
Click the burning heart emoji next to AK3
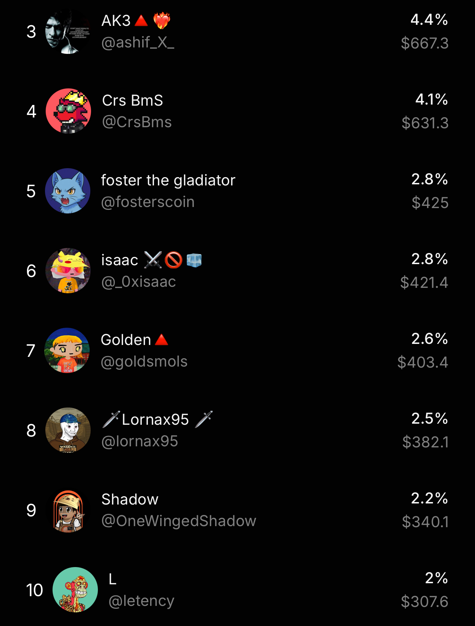162,20
